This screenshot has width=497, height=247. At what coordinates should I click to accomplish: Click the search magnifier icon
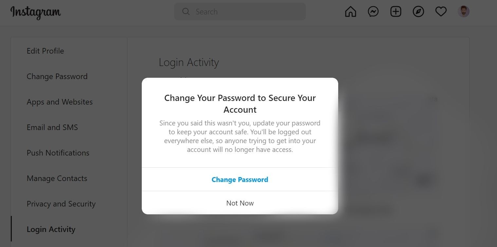click(x=186, y=12)
